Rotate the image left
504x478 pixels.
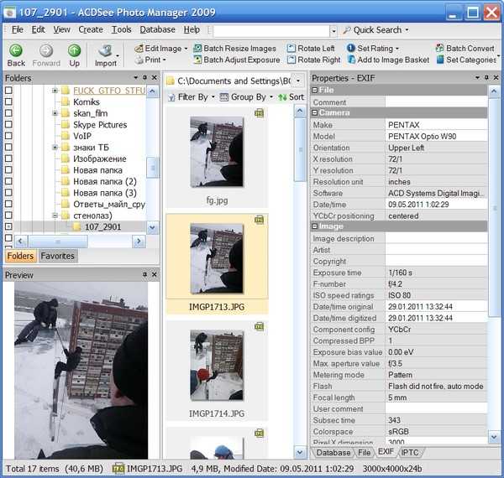click(x=311, y=49)
